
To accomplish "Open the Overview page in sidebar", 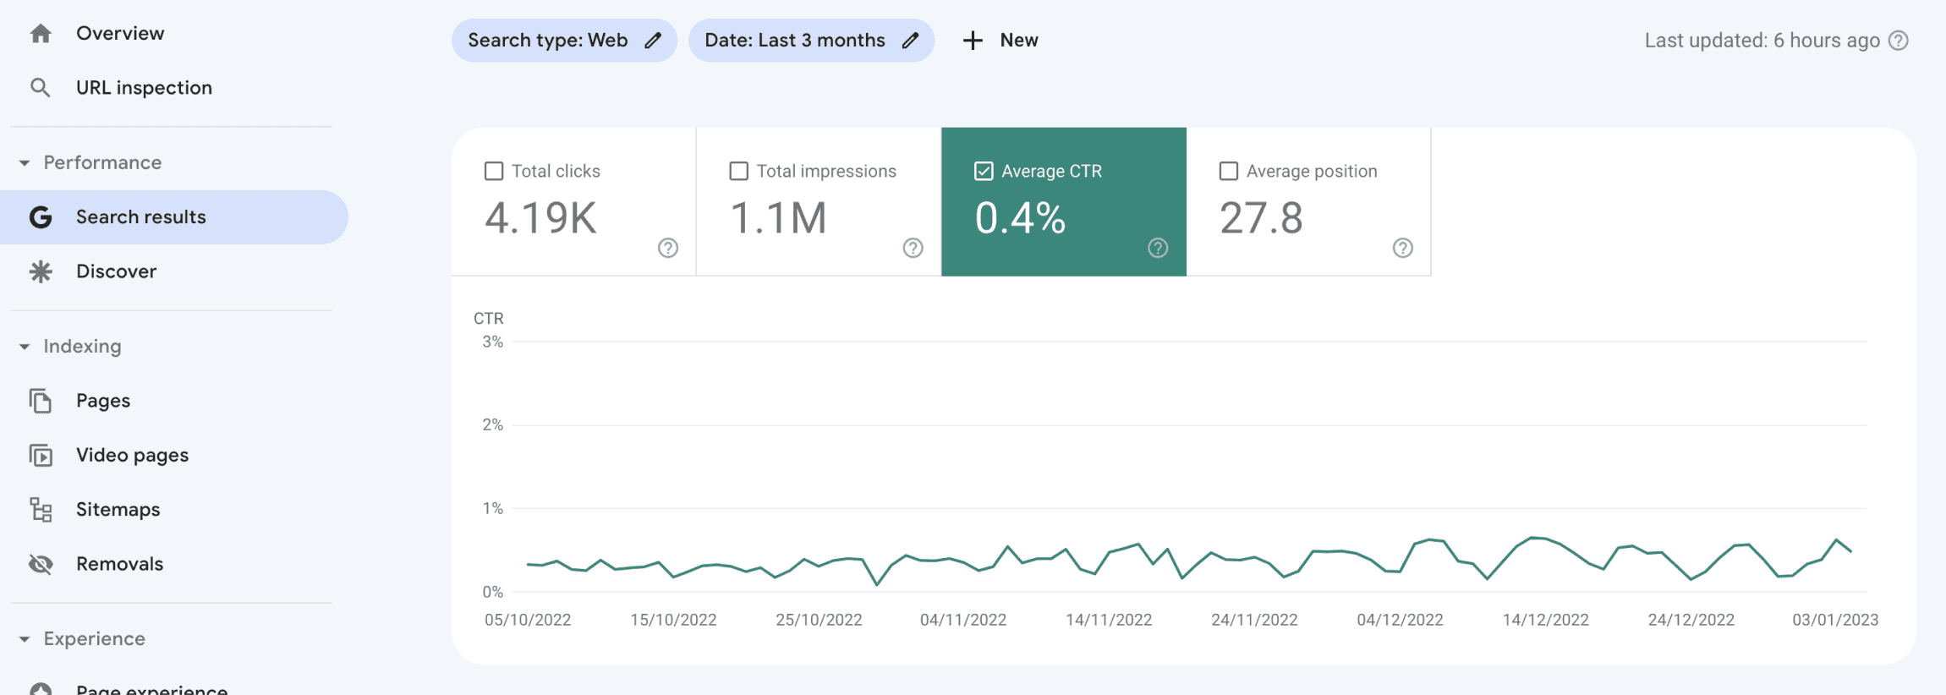I will coord(119,34).
